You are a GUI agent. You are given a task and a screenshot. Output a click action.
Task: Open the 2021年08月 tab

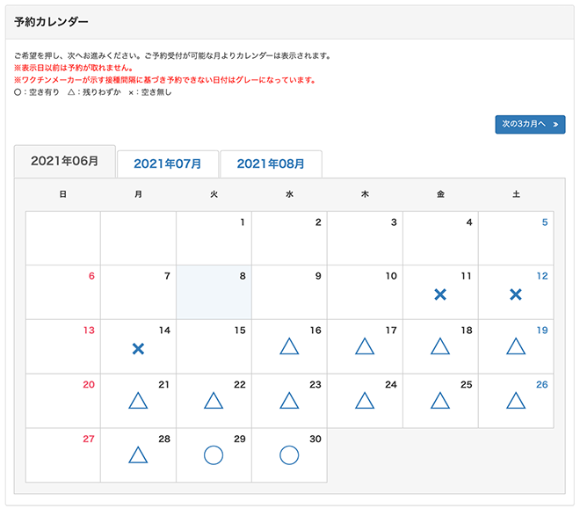pos(271,164)
